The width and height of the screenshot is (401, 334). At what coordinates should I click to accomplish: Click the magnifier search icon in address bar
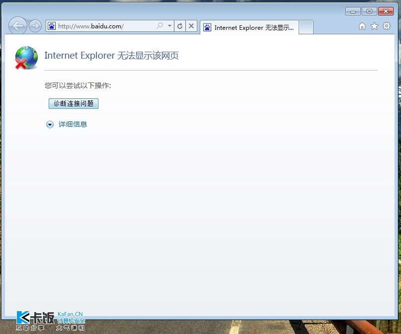pos(160,25)
